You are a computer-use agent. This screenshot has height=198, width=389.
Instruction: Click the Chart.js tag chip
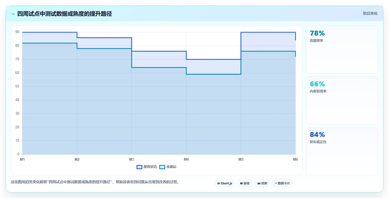coord(225,183)
